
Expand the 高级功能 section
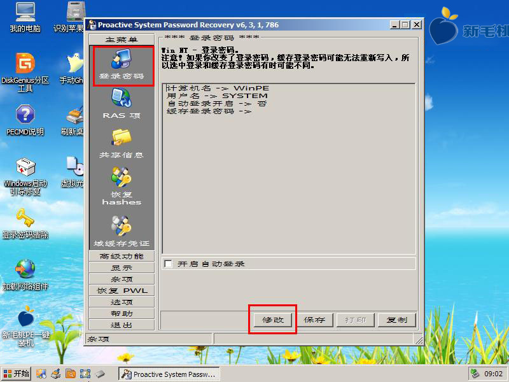[122, 256]
